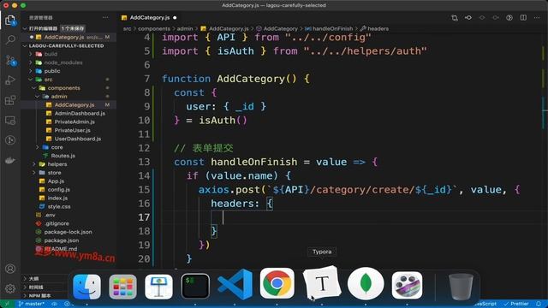548x308 pixels.
Task: Open package.json in the file tree
Action: coord(62,240)
